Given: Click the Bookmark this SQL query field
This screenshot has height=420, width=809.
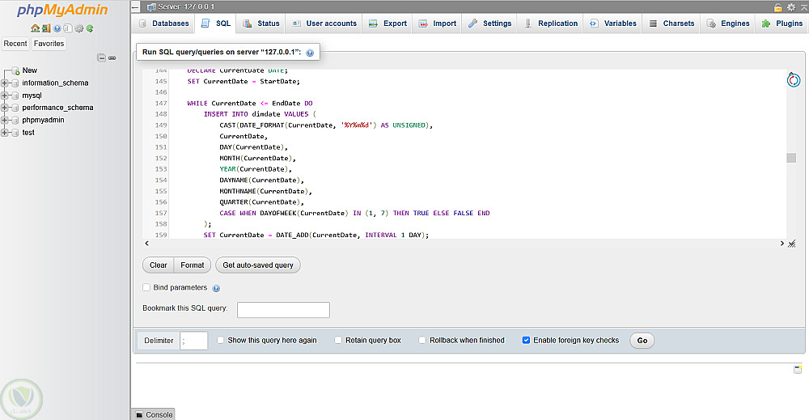Looking at the screenshot, I should (283, 310).
